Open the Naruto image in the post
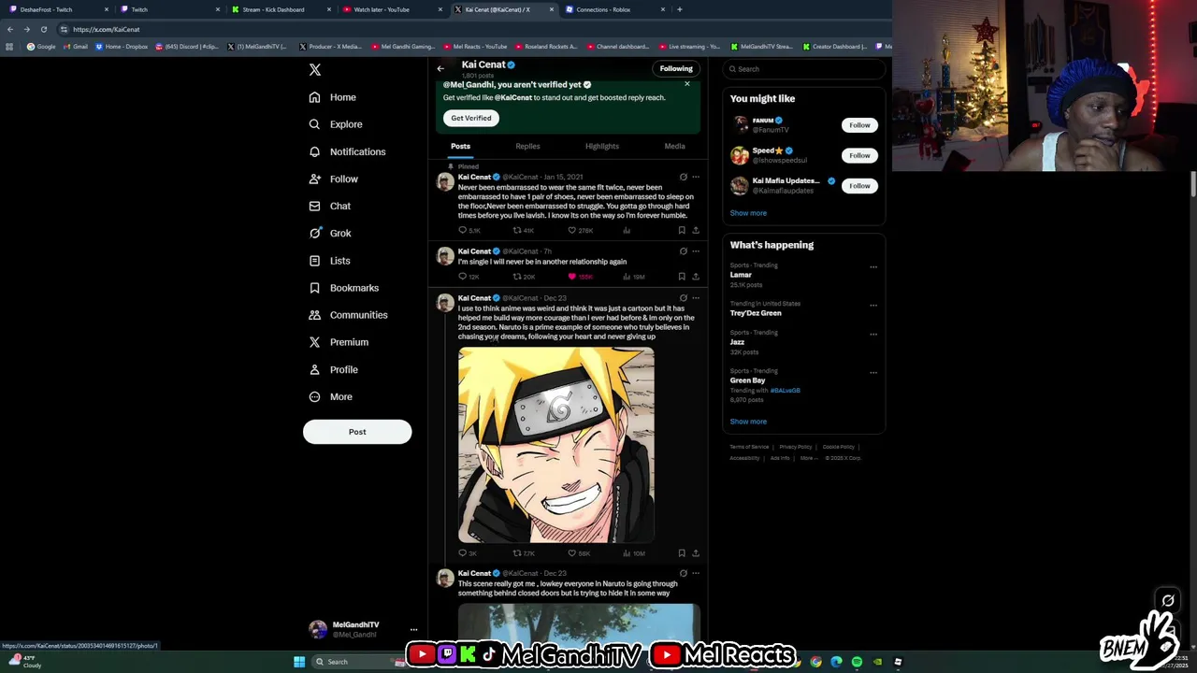This screenshot has height=673, width=1197. point(556,445)
